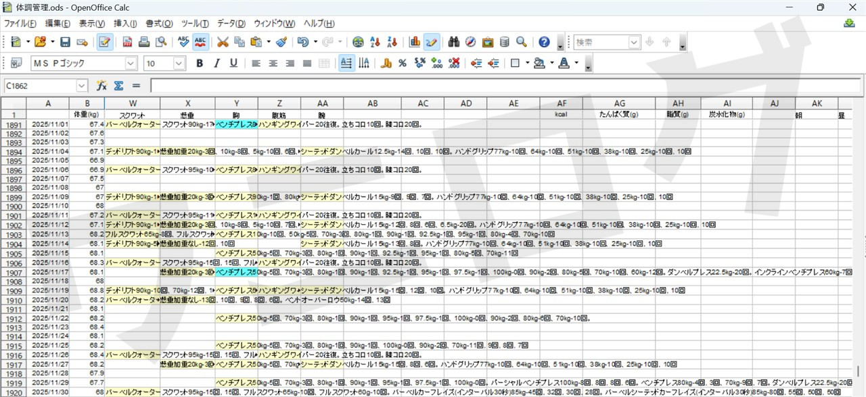Apply percent number format
The image size is (866, 397).
[x=402, y=63]
